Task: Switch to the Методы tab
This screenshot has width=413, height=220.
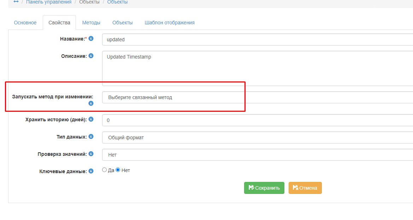Action: coord(92,22)
